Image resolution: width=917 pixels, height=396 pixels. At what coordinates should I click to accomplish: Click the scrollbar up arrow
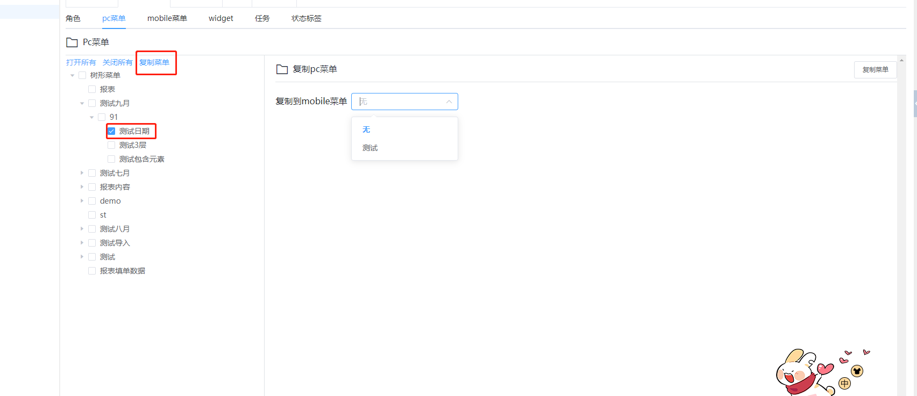[901, 60]
